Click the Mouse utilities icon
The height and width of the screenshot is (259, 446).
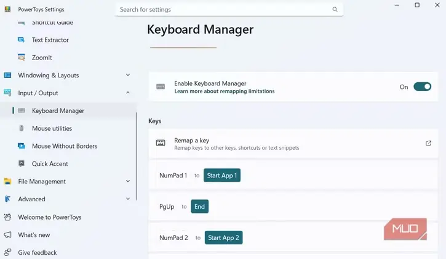(22, 128)
